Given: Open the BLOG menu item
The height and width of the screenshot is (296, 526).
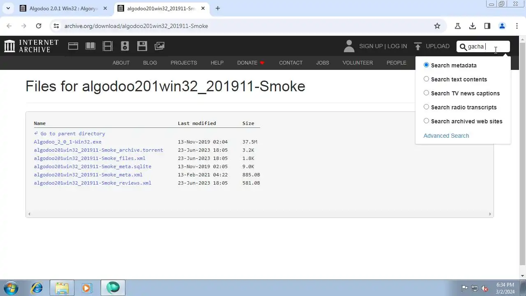Looking at the screenshot, I should tap(150, 63).
